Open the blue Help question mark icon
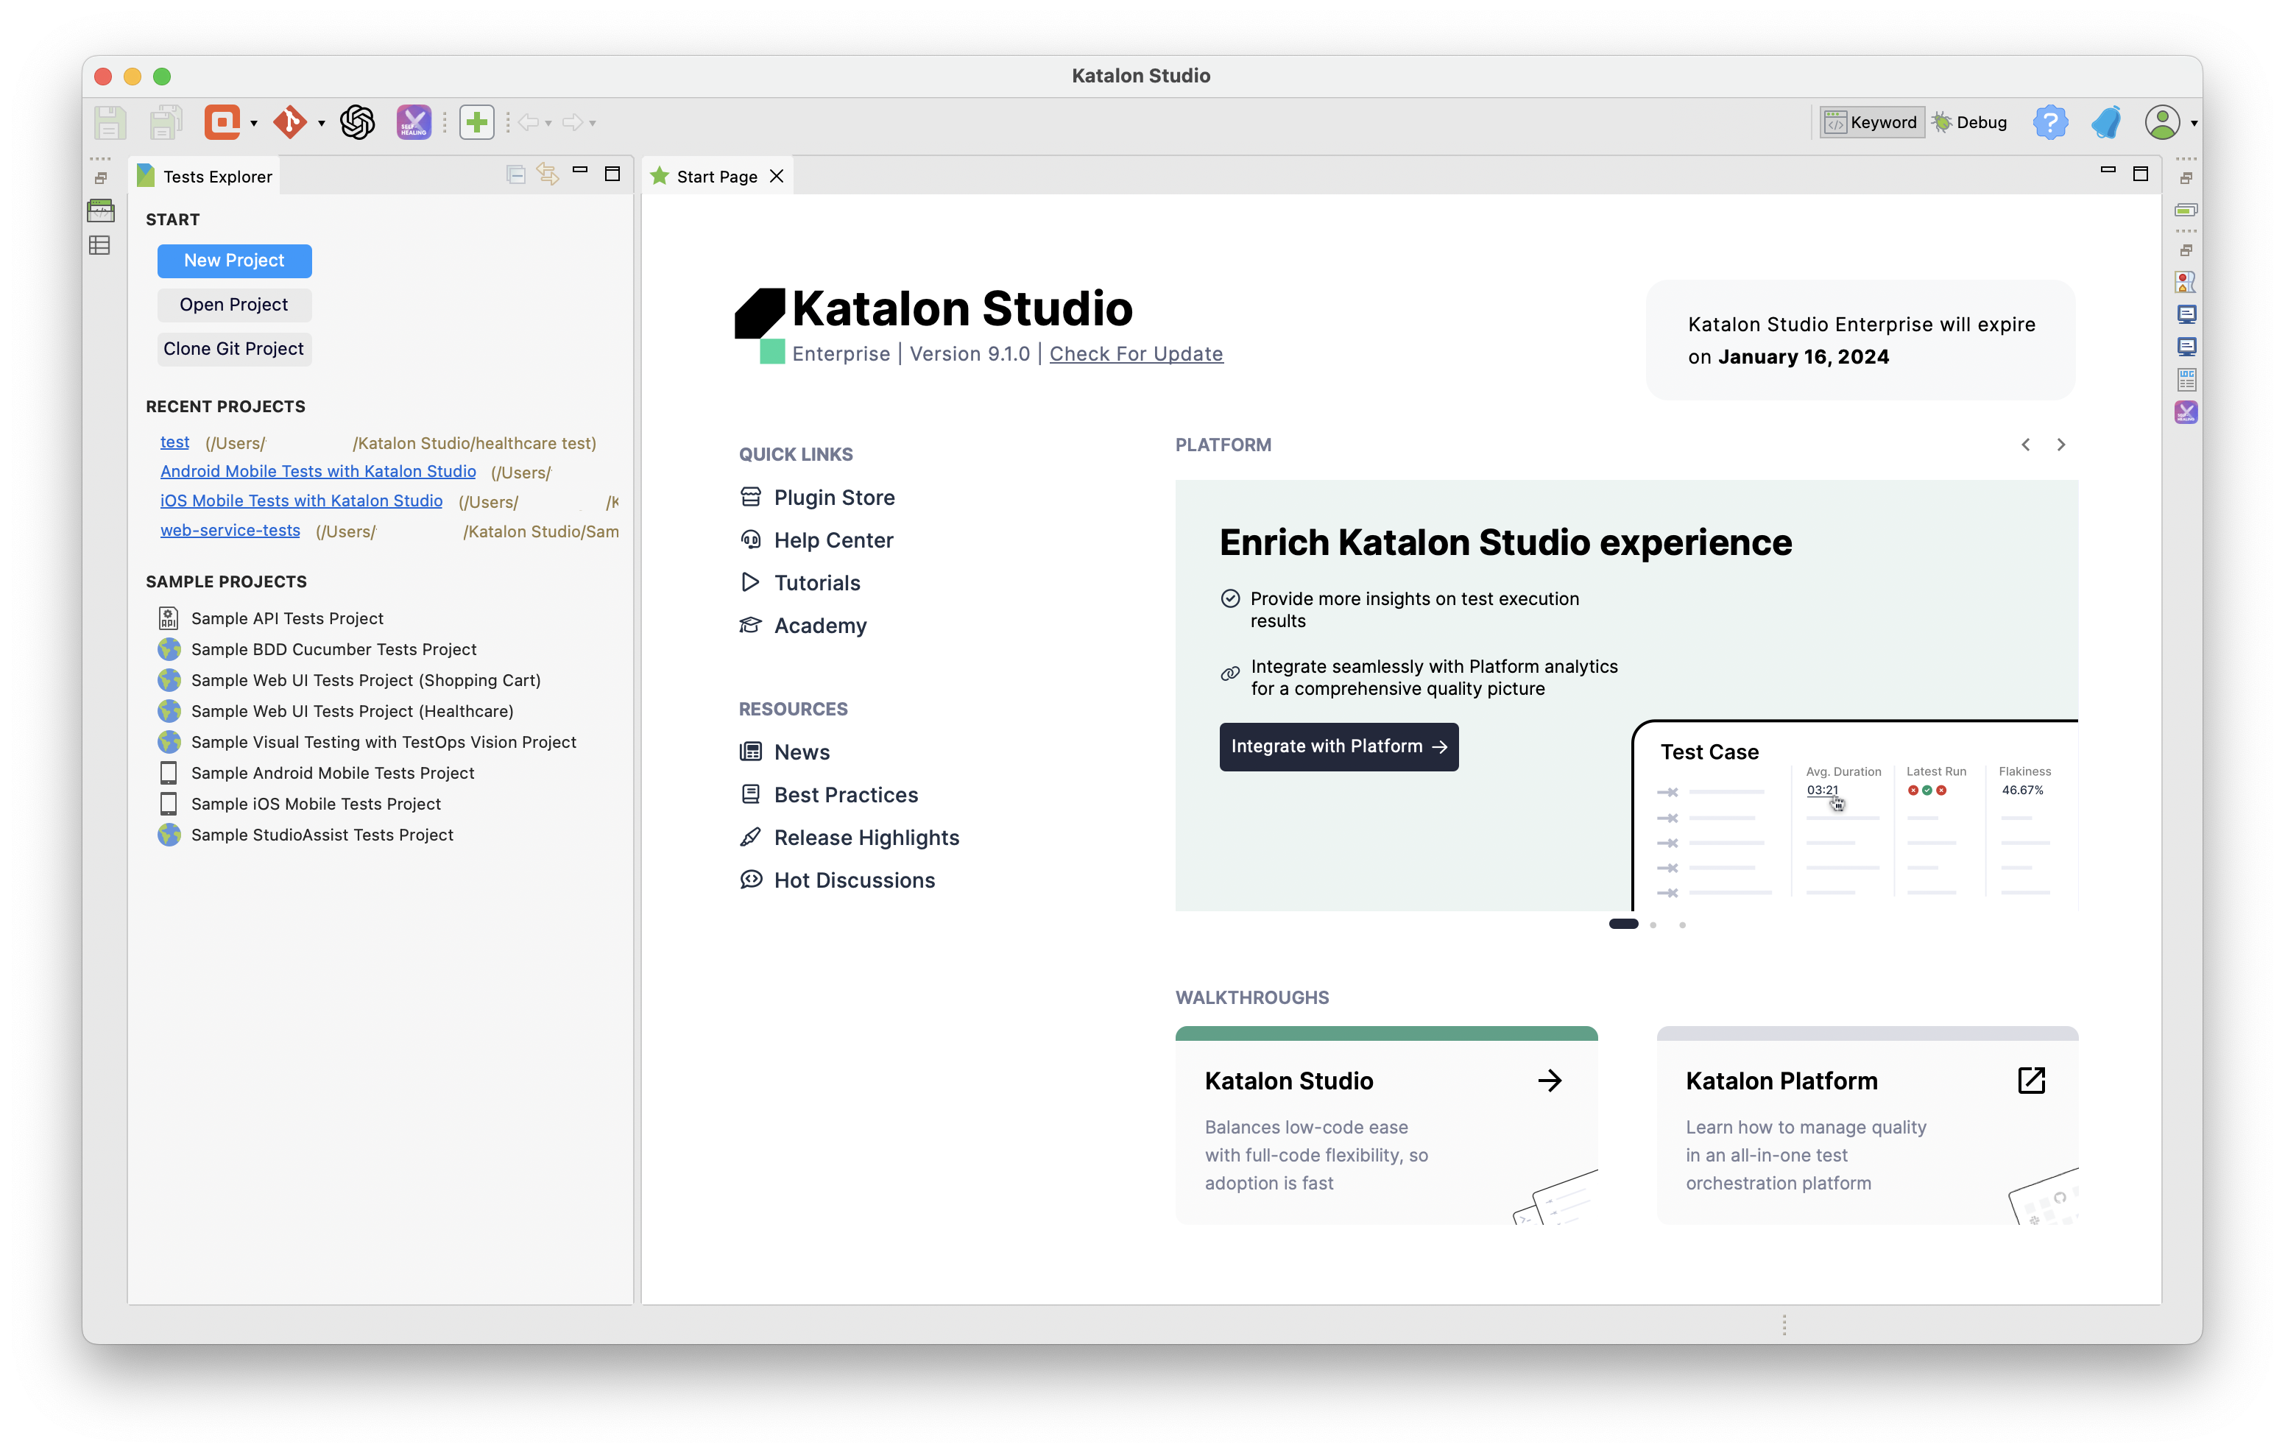Image resolution: width=2285 pixels, height=1453 pixels. point(2049,122)
